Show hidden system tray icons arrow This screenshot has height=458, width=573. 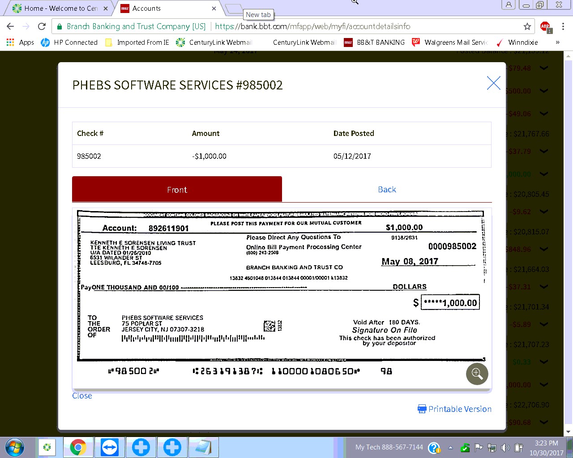[450, 448]
